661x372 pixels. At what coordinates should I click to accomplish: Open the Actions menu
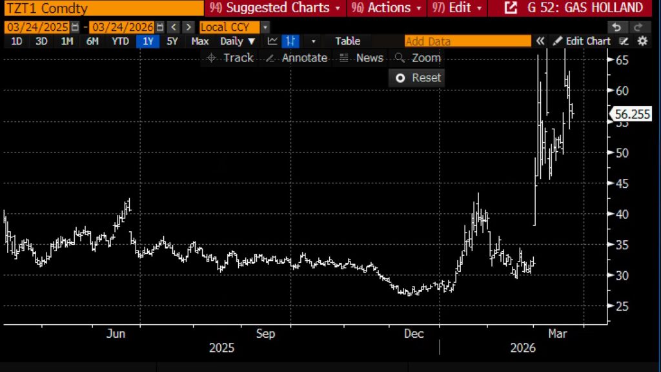click(387, 8)
